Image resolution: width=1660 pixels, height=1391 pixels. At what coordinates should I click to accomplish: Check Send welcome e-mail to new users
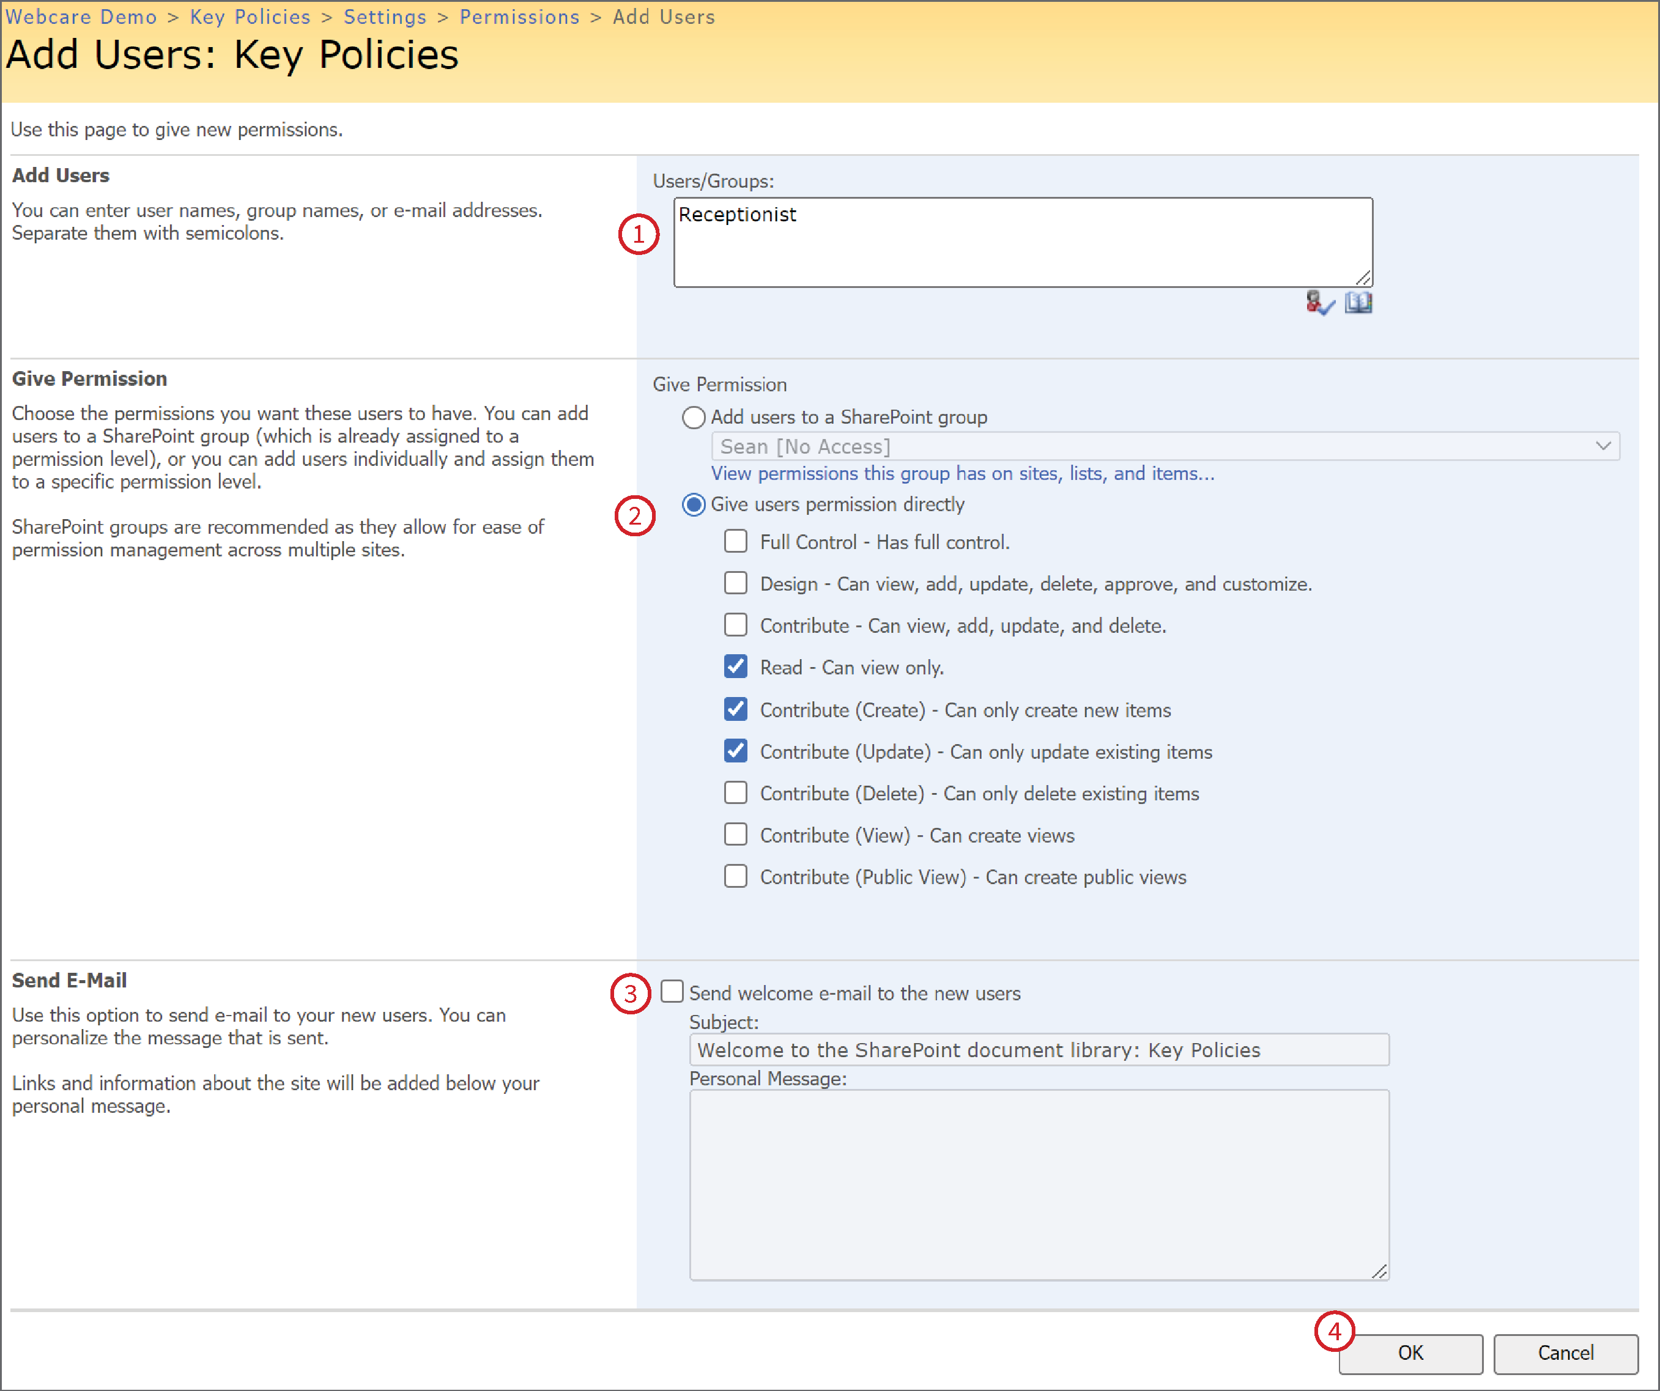[x=672, y=992]
